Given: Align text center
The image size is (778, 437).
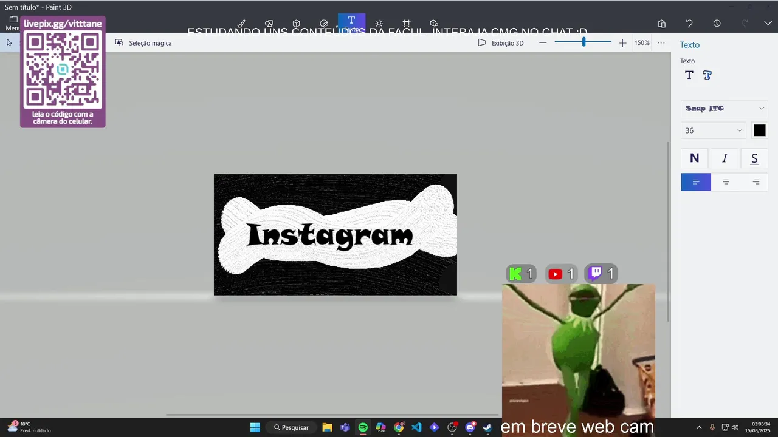Looking at the screenshot, I should [726, 182].
